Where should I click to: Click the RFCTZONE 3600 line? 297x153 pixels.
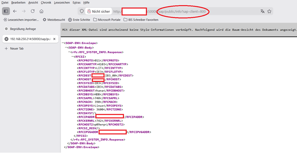[x=100, y=109]
